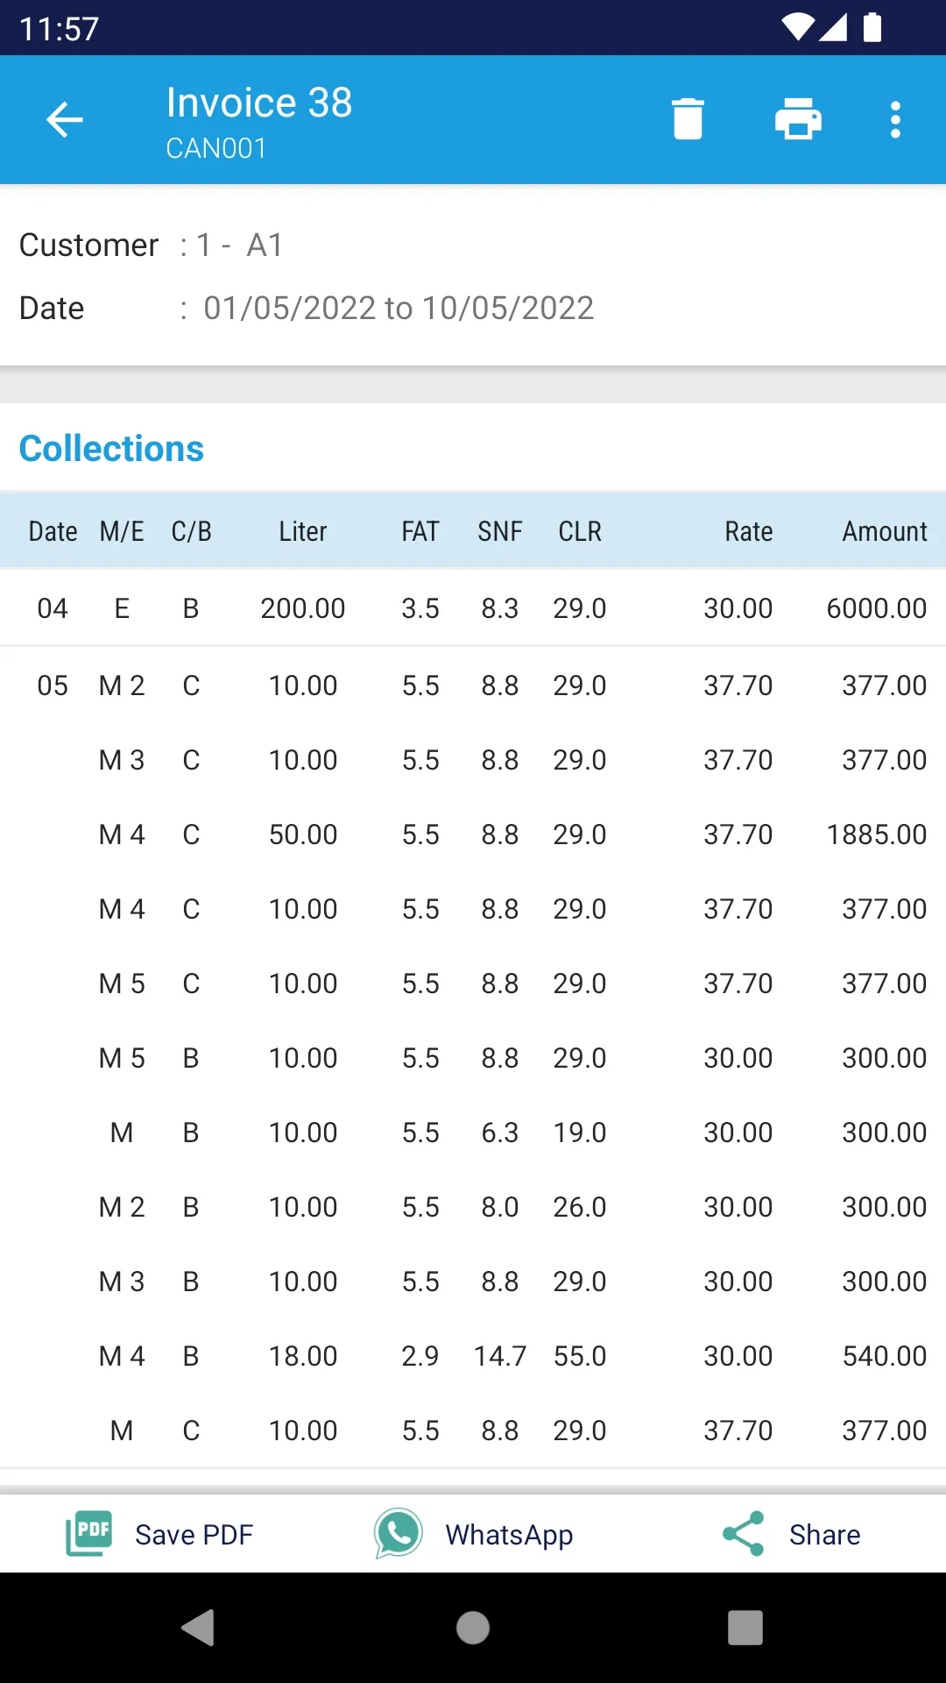Image resolution: width=946 pixels, height=1683 pixels.
Task: Select the 6.3 SNF cell
Action: (500, 1133)
